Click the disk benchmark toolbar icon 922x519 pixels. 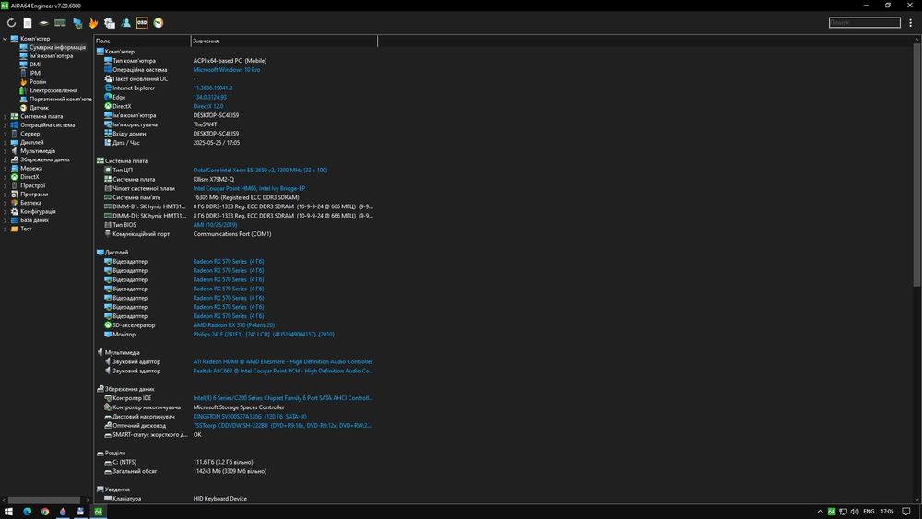(43, 23)
